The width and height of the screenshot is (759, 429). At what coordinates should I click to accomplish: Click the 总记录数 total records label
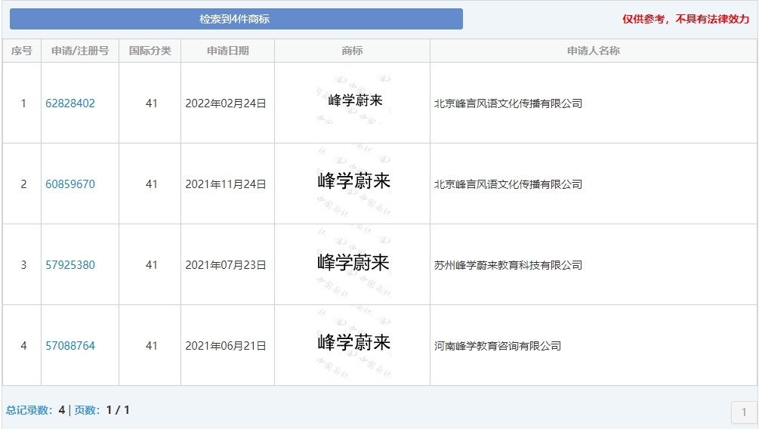[x=29, y=410]
